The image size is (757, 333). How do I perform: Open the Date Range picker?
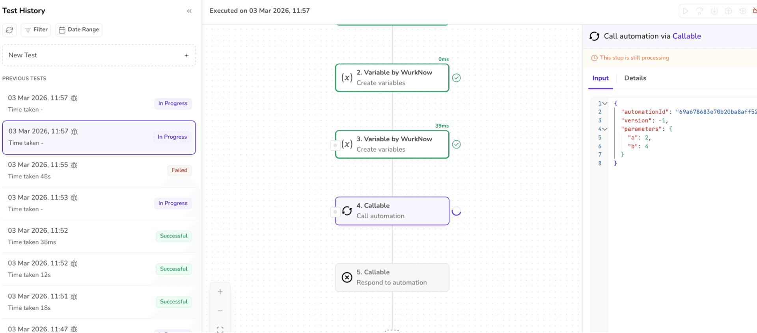(79, 30)
